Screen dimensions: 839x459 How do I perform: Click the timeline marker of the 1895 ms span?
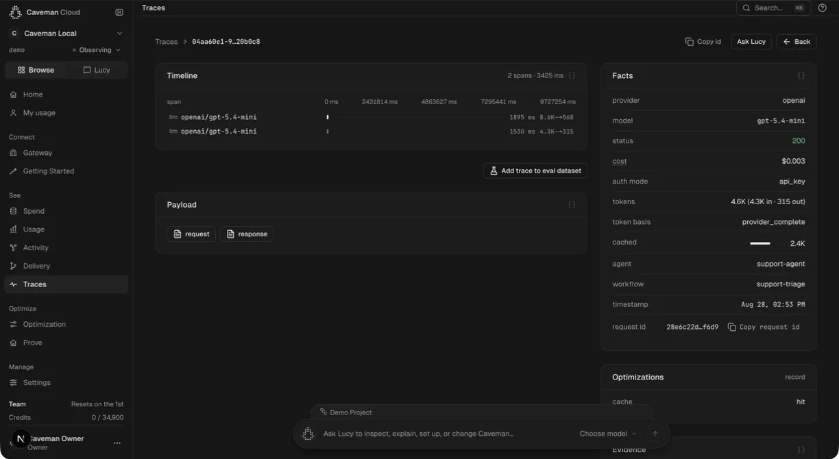pos(328,117)
